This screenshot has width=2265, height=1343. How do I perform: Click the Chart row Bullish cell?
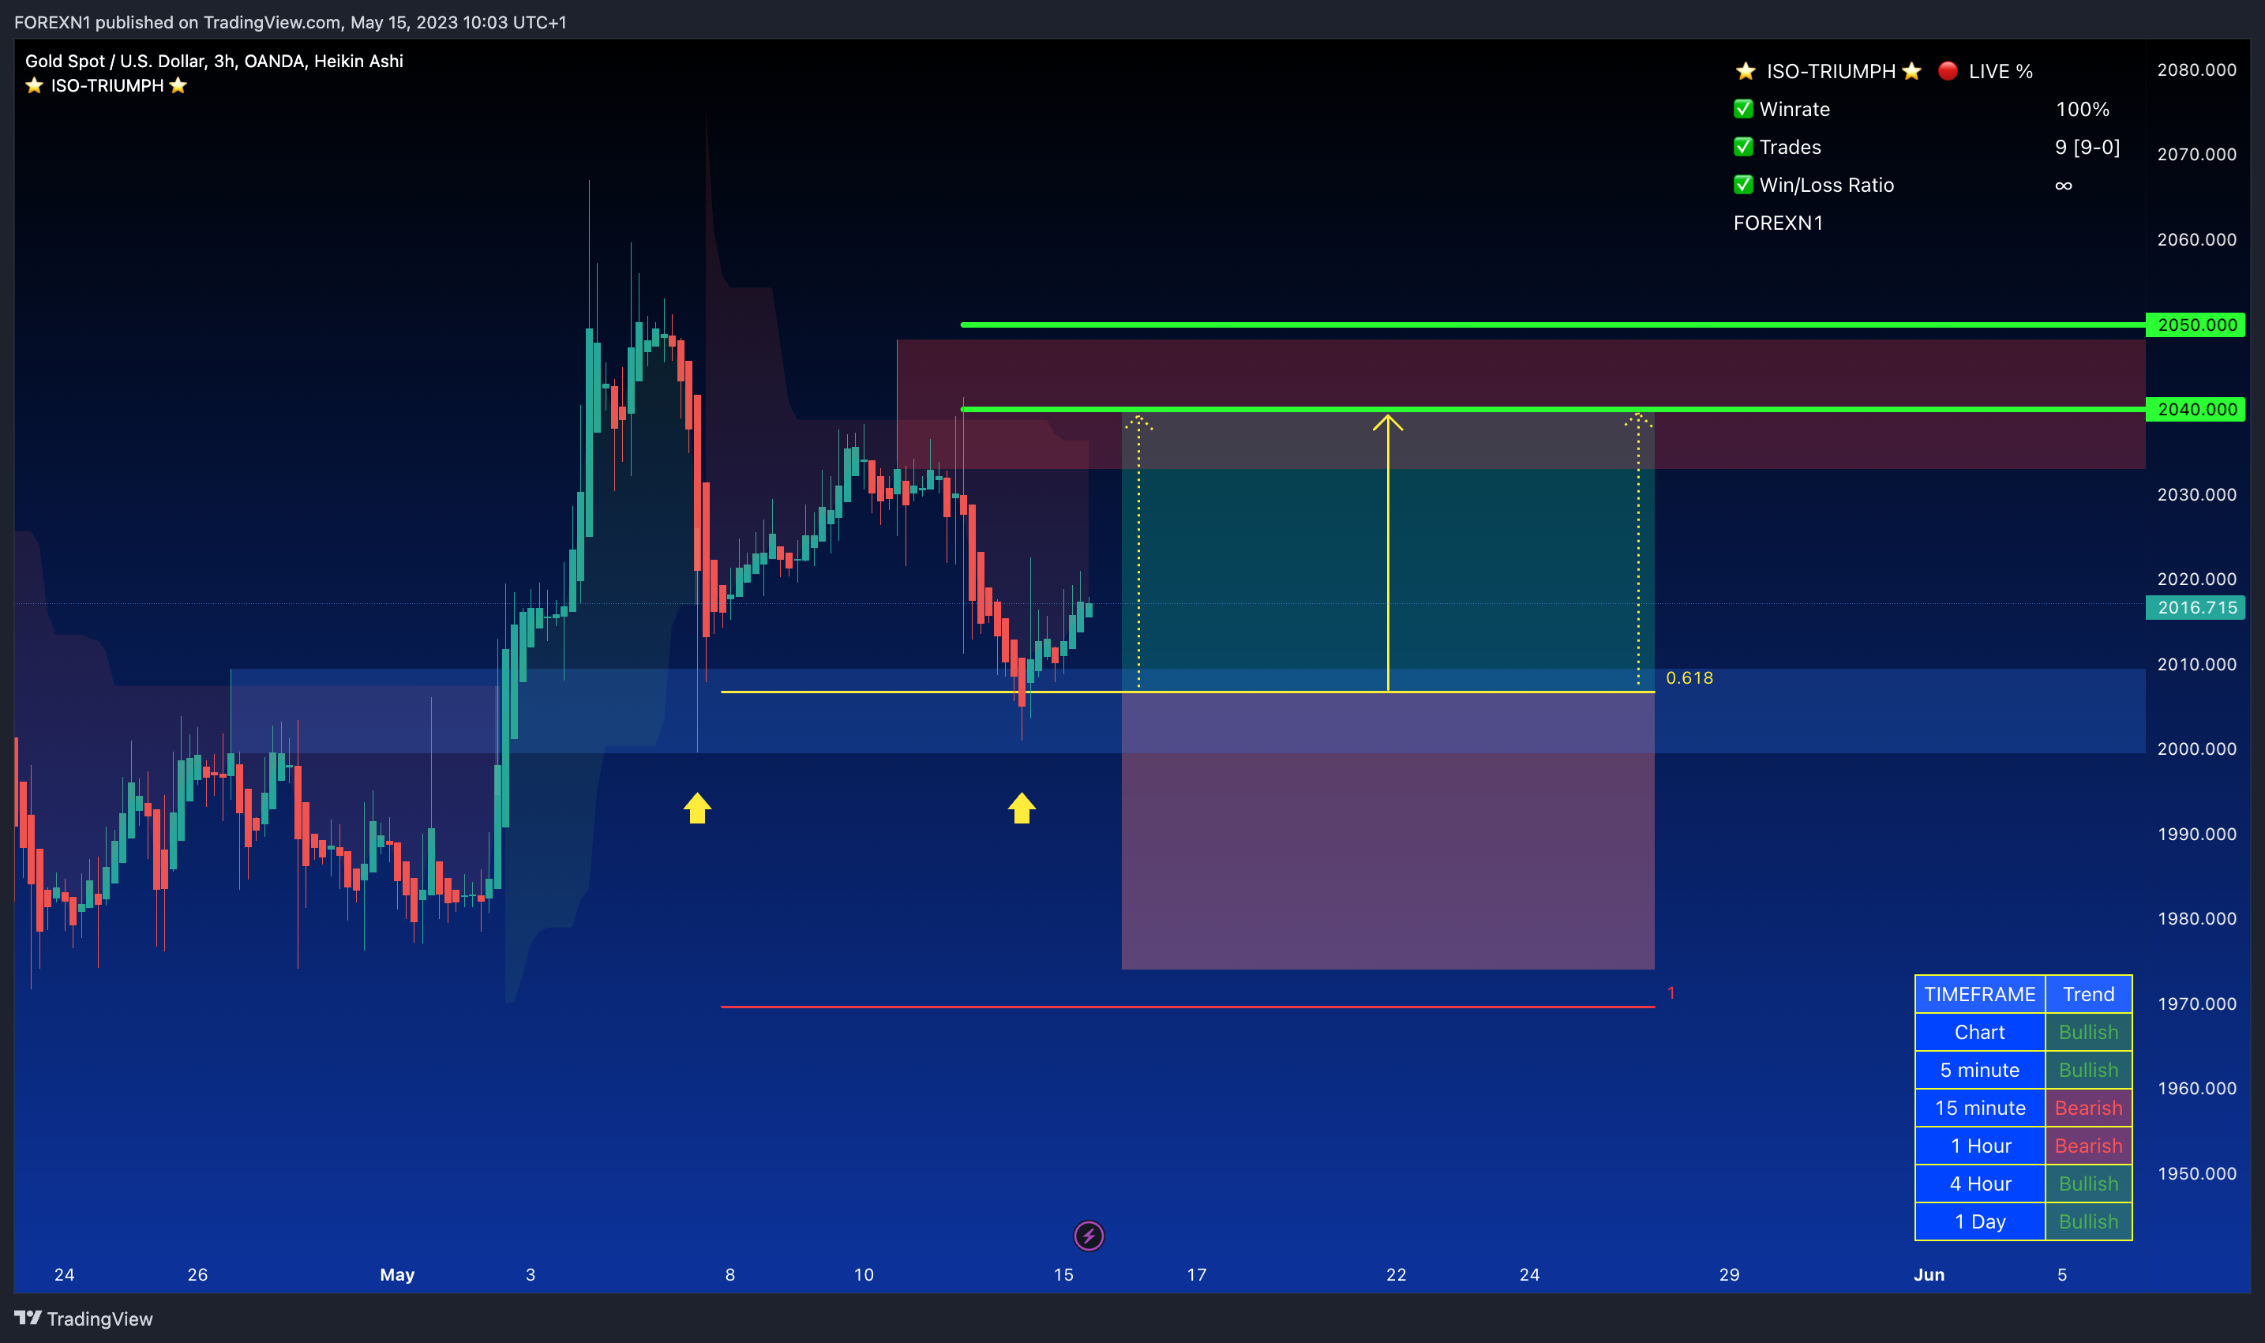pyautogui.click(x=2088, y=1032)
